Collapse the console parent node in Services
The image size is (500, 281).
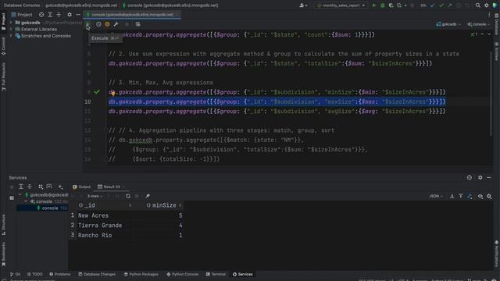[26, 201]
